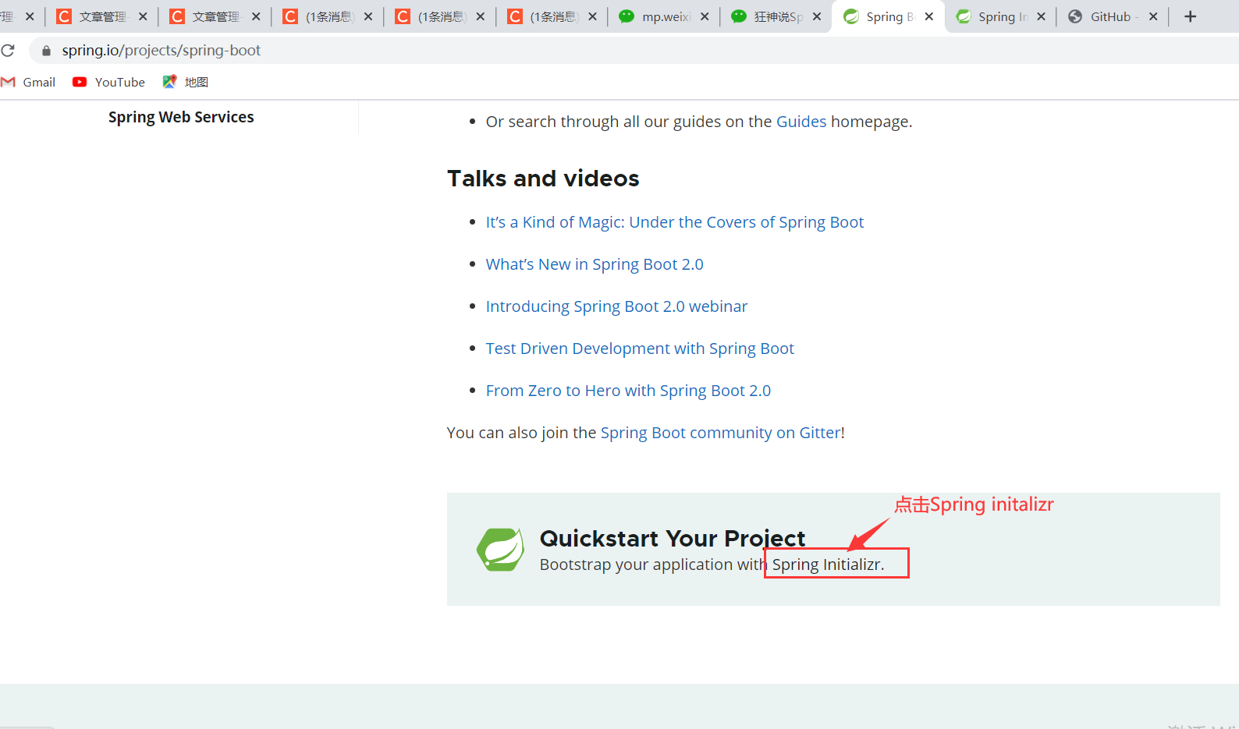Close the 狂神说Sp tab
The image size is (1239, 729).
click(x=817, y=16)
